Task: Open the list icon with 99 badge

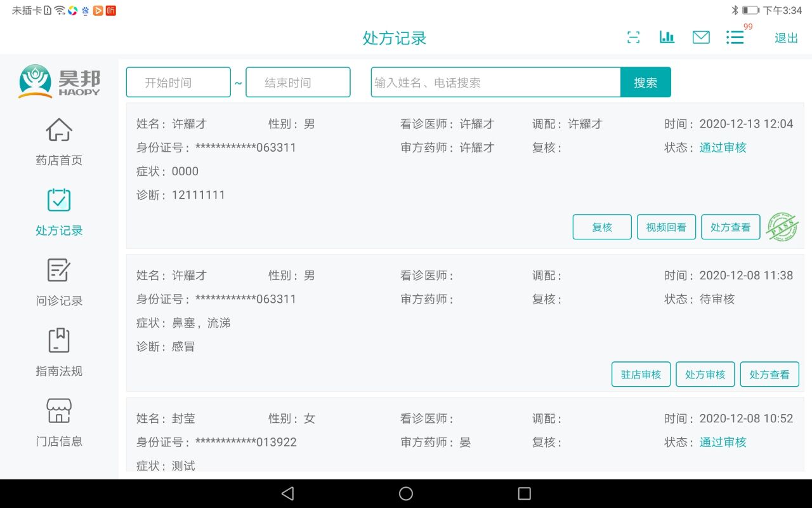Action: (735, 37)
